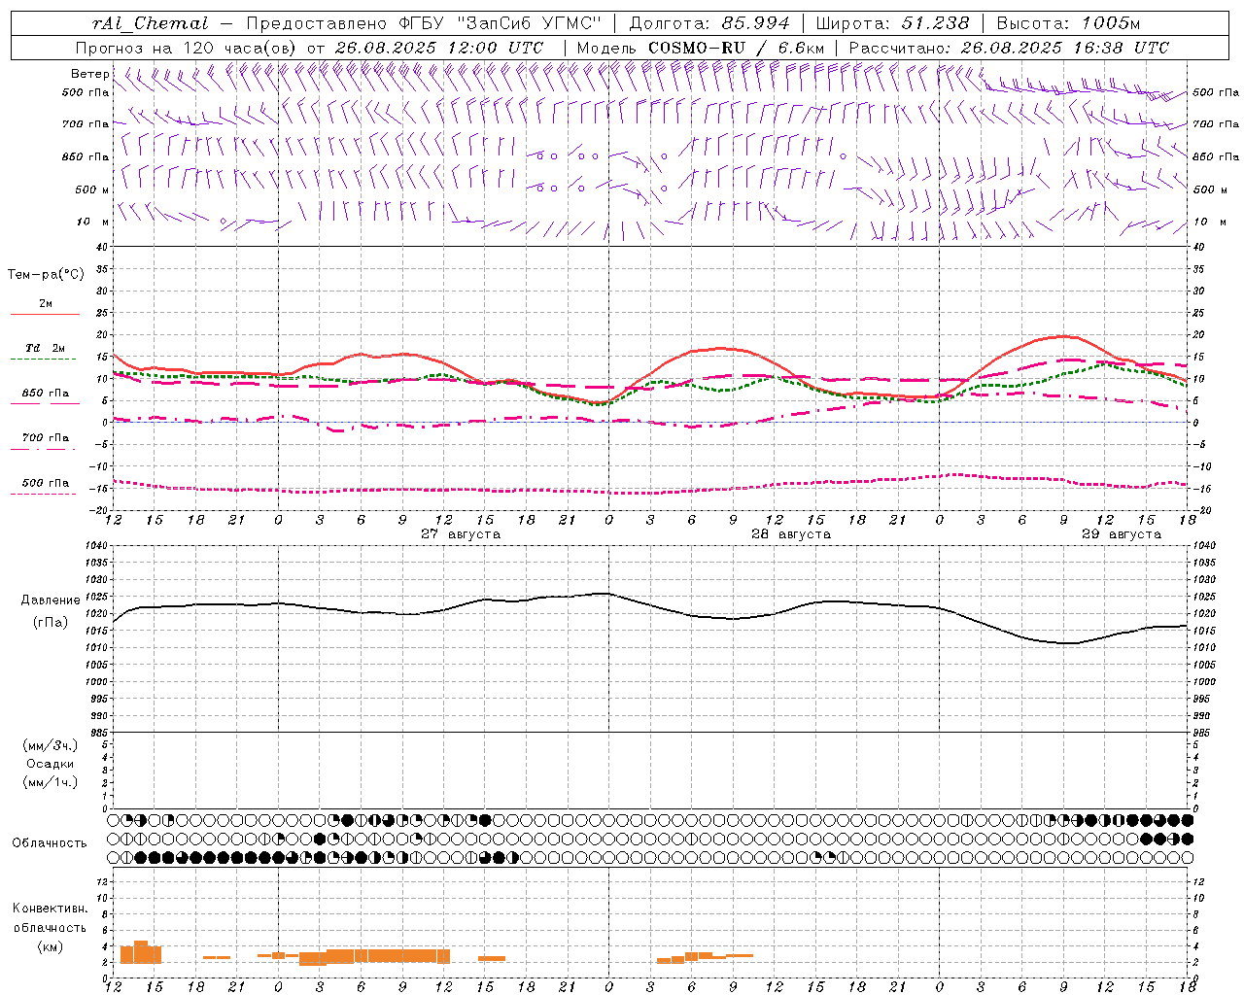Click the elevation text "Высота: 1005м"

(1068, 23)
